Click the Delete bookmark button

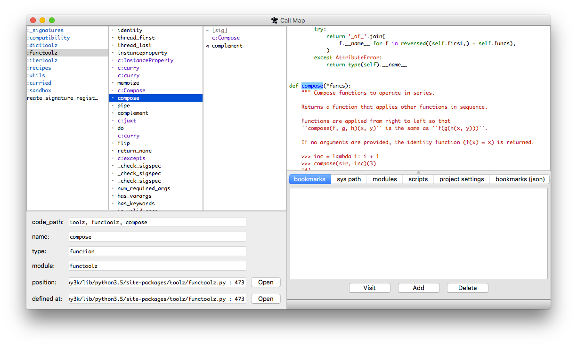(x=468, y=288)
